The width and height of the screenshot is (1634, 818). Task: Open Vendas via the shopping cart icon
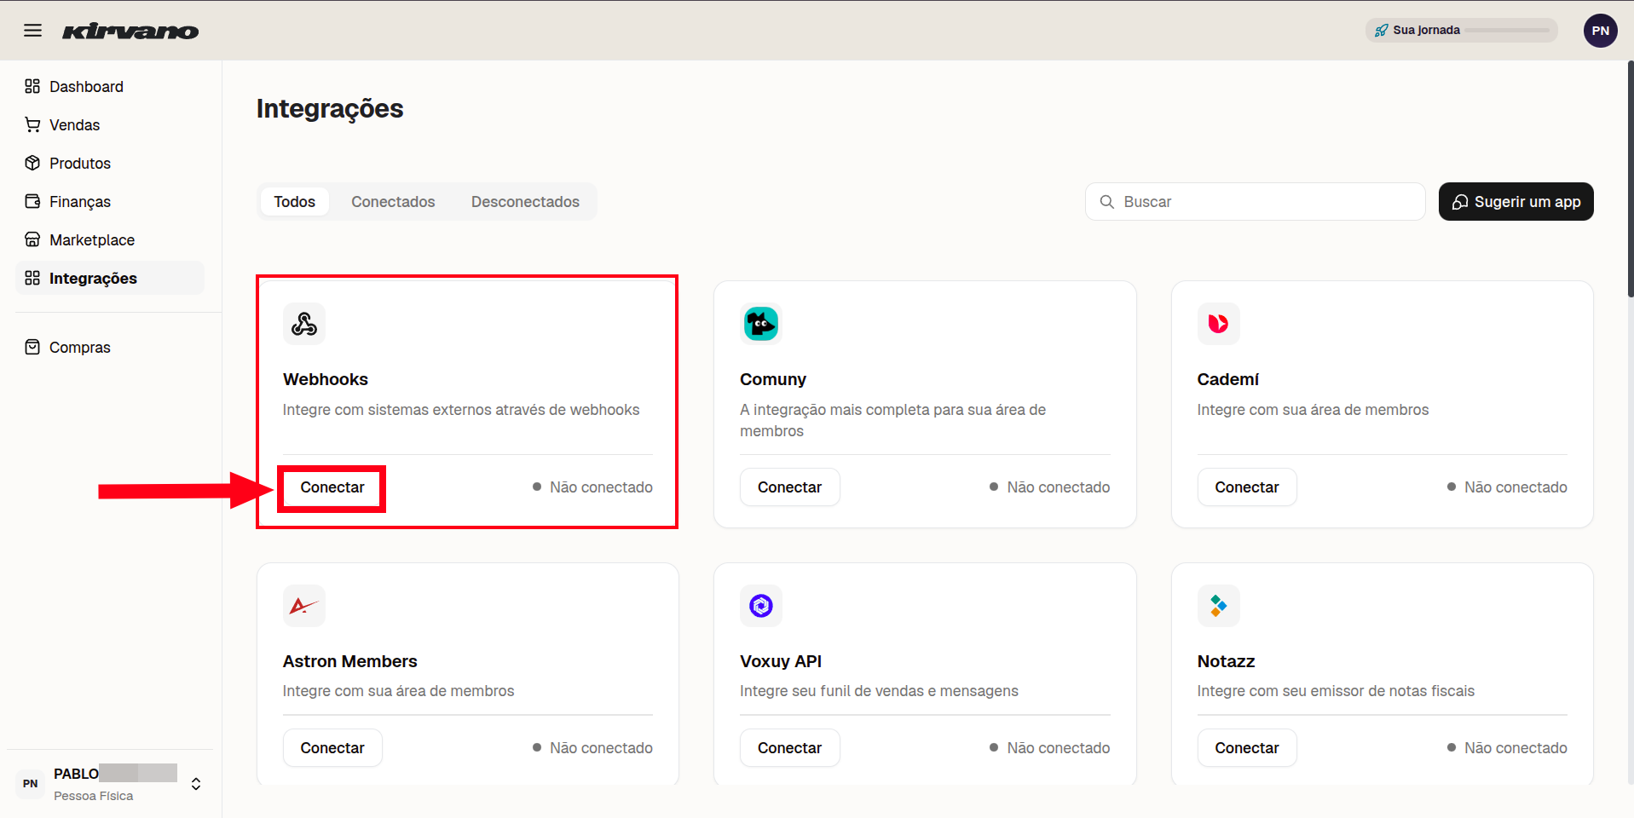tap(32, 124)
